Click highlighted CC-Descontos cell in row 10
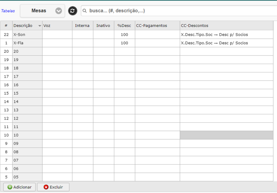 click(x=226, y=135)
